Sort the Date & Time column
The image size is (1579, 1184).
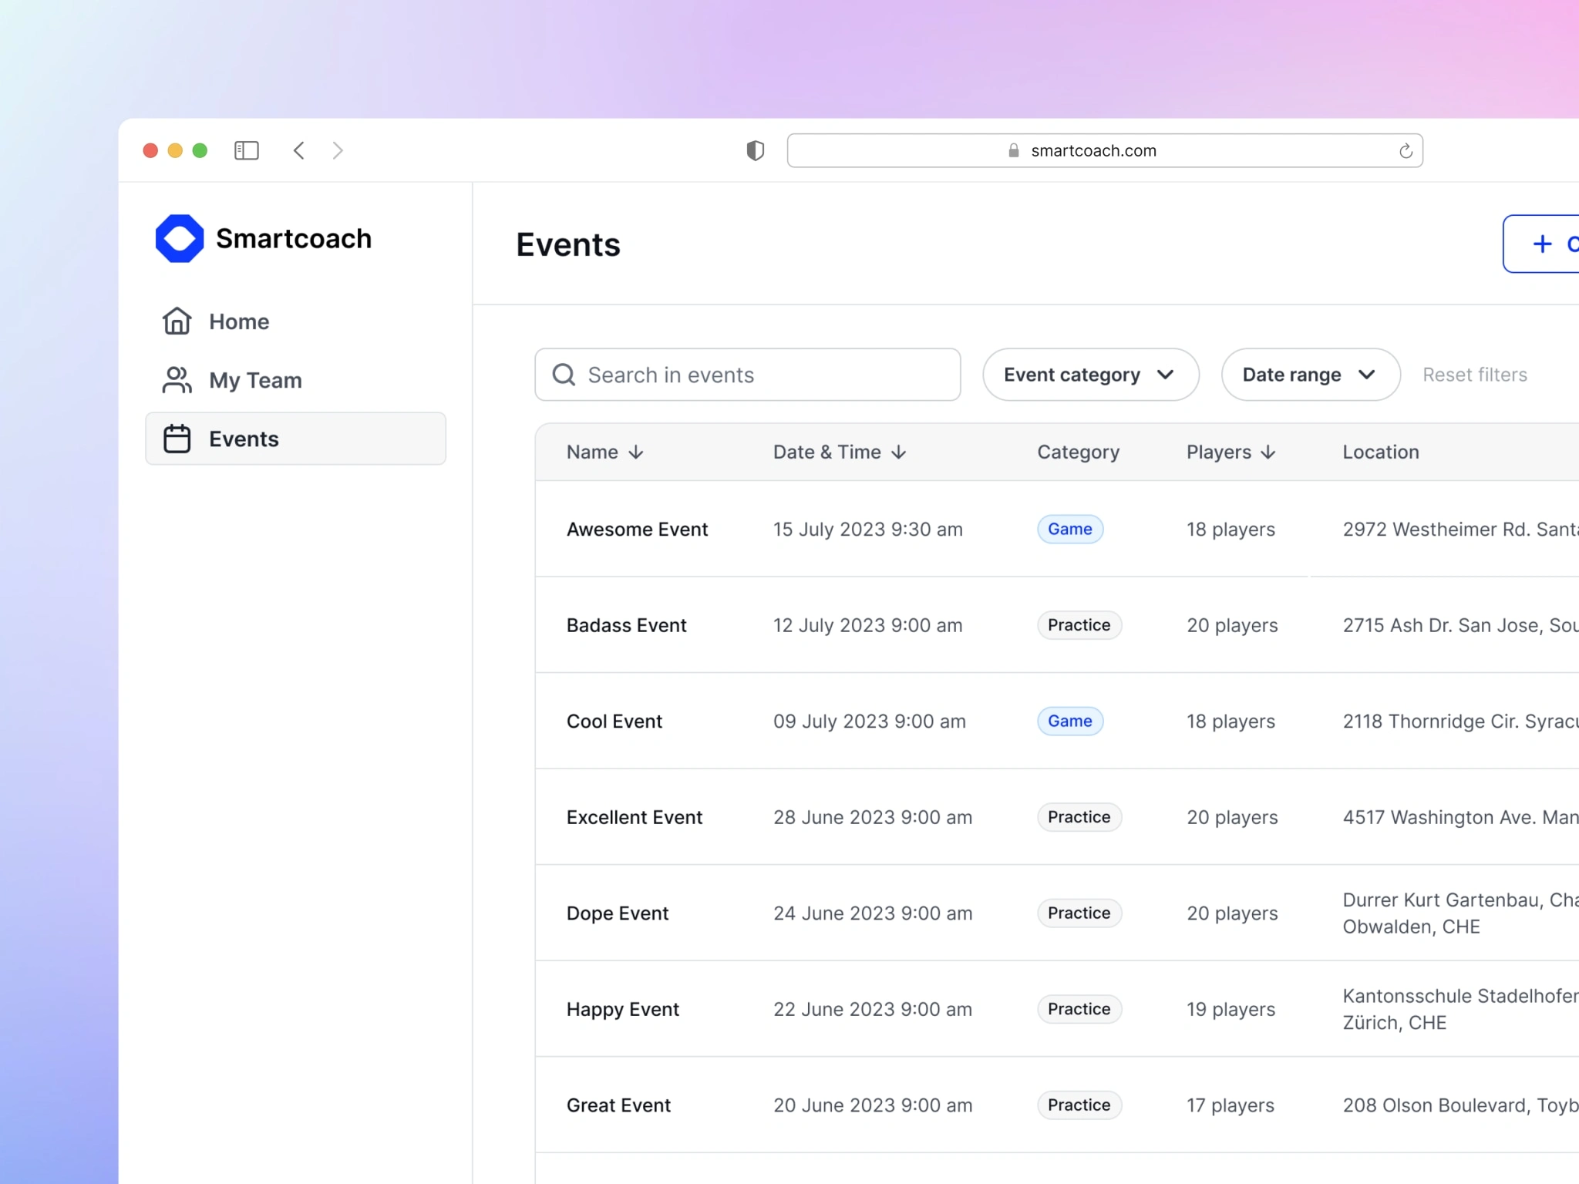(899, 452)
